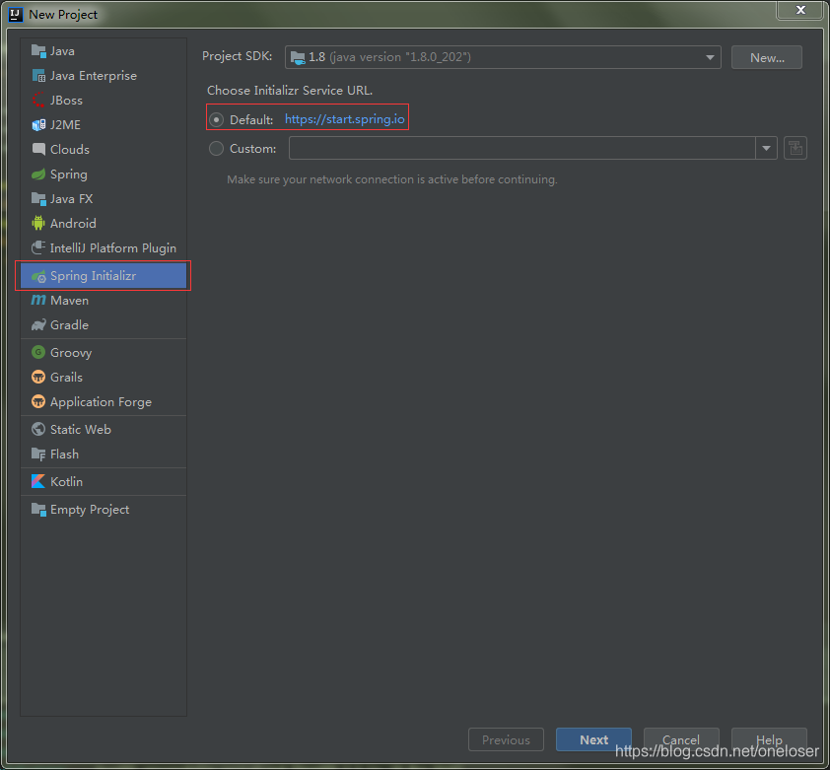This screenshot has height=770, width=830.
Task: Select the Empty Project entry
Action: tap(104, 509)
